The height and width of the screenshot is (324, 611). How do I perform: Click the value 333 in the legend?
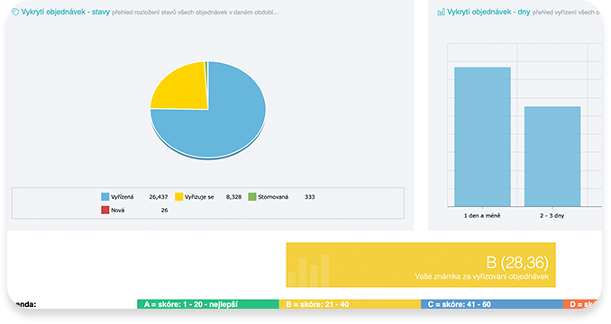[x=310, y=197]
